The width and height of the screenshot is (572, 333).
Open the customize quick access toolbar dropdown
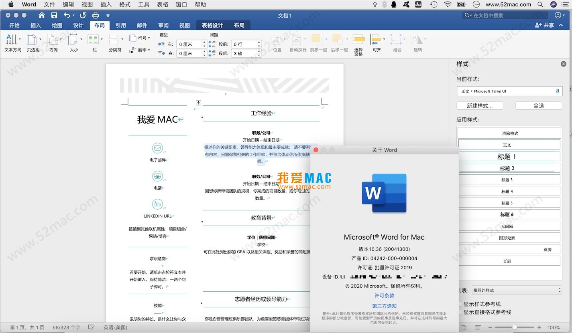108,15
